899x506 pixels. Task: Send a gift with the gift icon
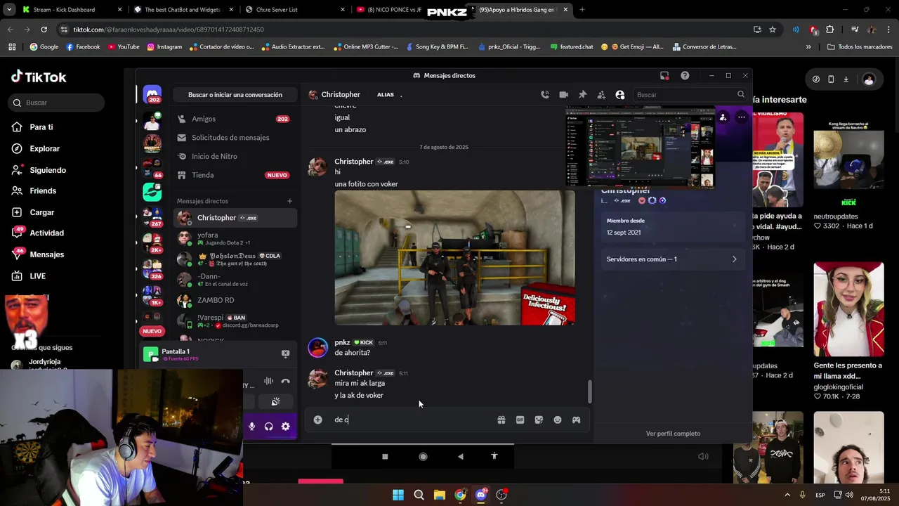(x=501, y=420)
